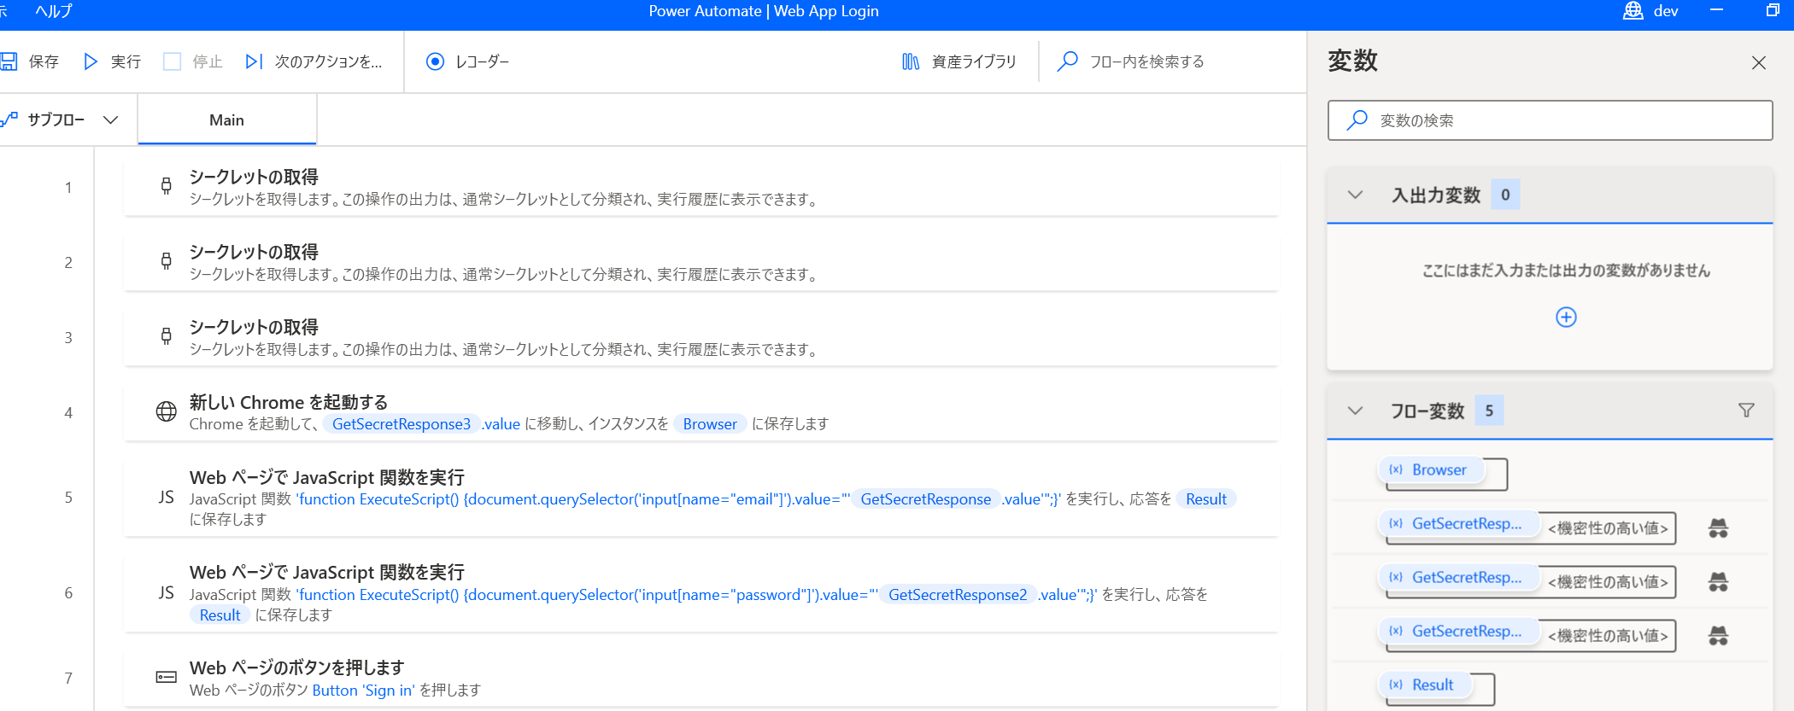Image resolution: width=1794 pixels, height=711 pixels.
Task: Click sensitive icon of first GetSecretResp variable
Action: (1718, 528)
